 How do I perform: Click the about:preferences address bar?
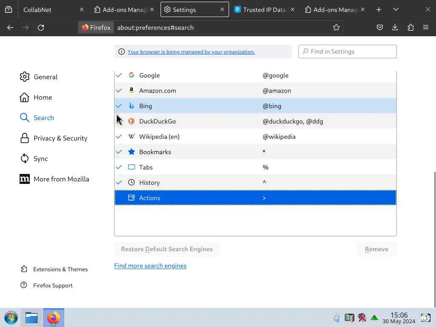coord(222,28)
